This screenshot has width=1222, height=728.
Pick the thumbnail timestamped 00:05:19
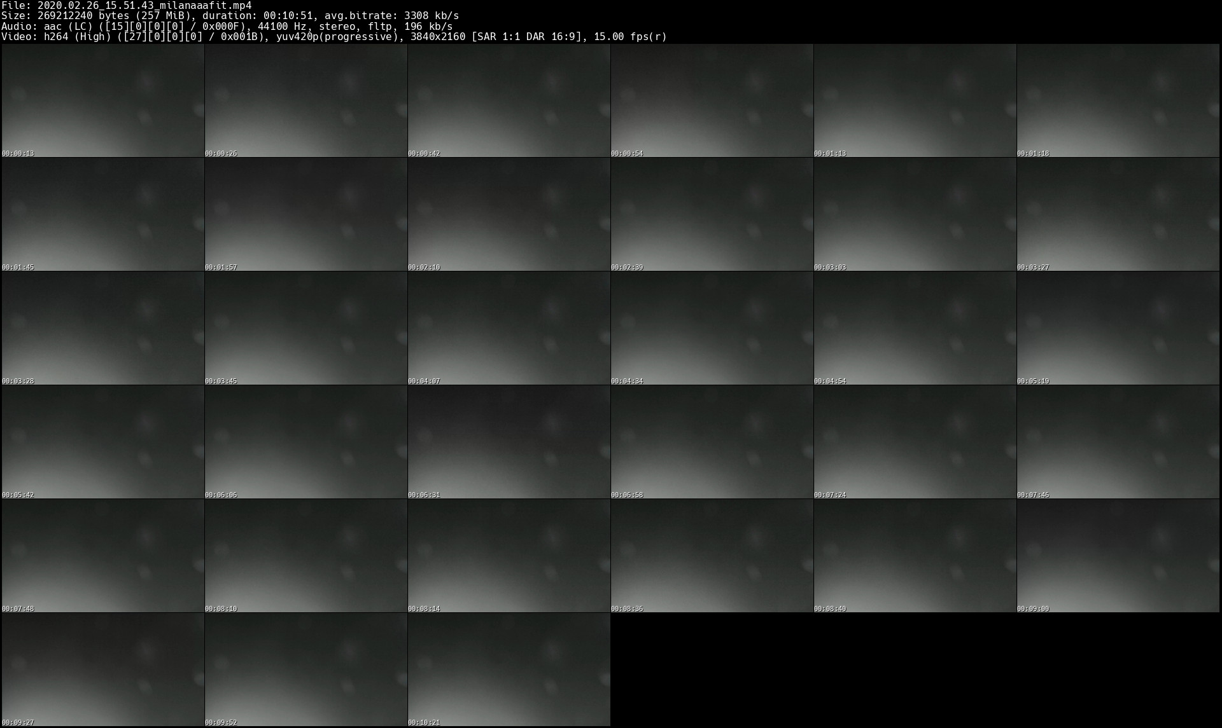1118,328
